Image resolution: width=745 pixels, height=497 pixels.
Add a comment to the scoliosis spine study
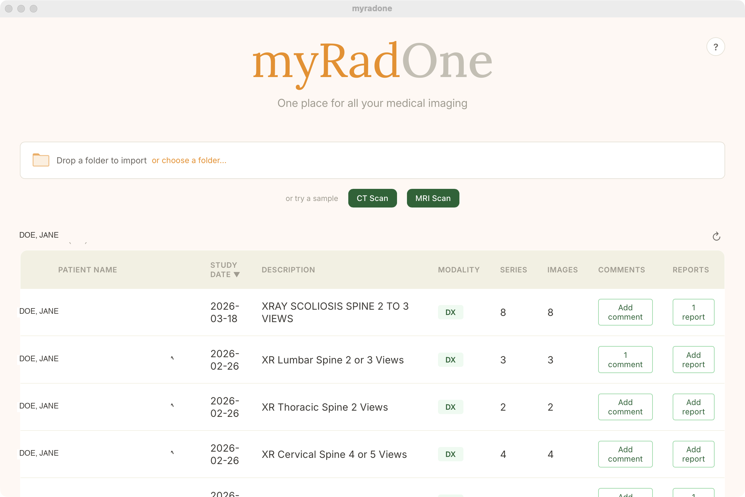pos(625,312)
